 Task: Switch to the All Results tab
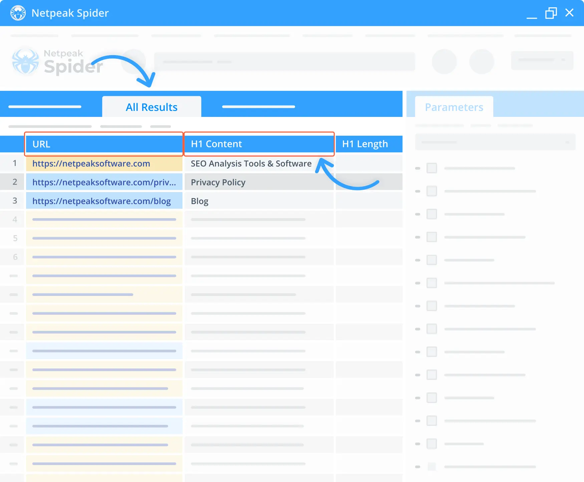(x=152, y=107)
